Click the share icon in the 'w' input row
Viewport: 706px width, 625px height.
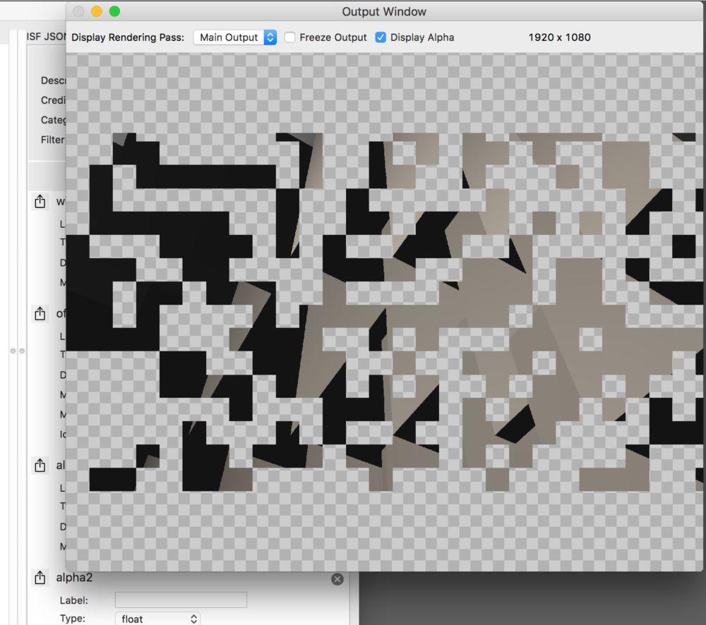tap(40, 201)
